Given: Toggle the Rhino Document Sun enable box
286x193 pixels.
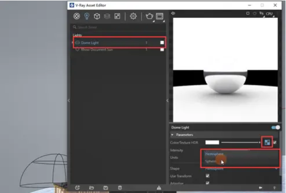Looking at the screenshot, I should coord(162,50).
